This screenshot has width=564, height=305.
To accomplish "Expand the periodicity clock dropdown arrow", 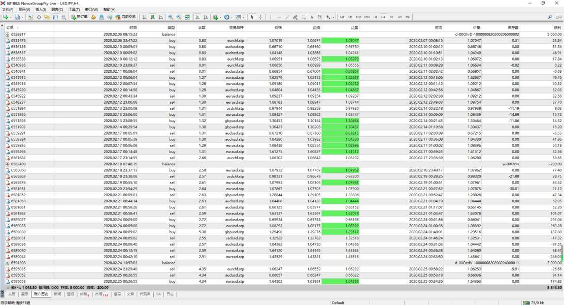I will point(231,17).
